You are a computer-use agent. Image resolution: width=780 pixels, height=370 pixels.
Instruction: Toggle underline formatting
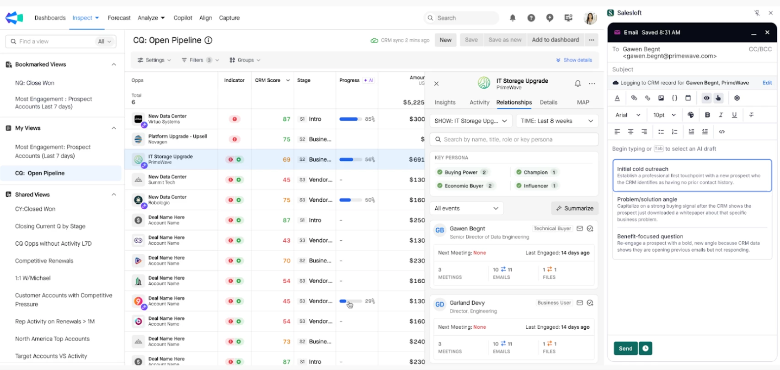(x=734, y=115)
